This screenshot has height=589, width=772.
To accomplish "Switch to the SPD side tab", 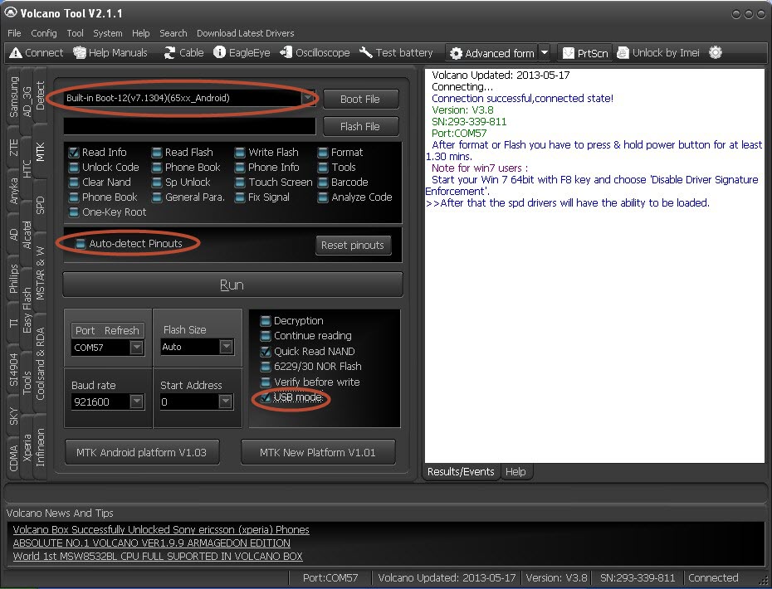I will pos(41,205).
